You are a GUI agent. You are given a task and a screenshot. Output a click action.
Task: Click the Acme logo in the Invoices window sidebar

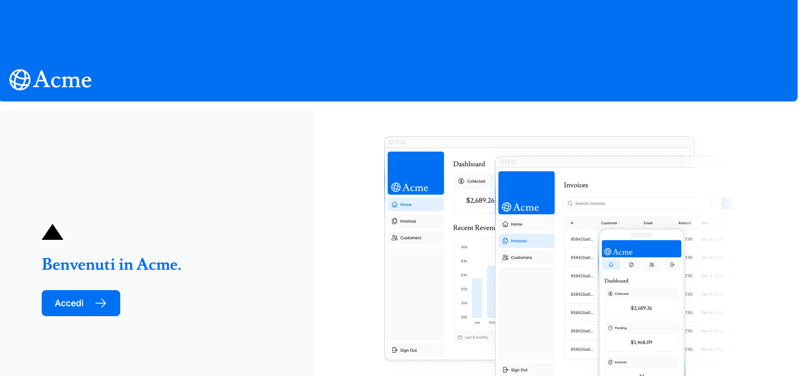pos(520,207)
